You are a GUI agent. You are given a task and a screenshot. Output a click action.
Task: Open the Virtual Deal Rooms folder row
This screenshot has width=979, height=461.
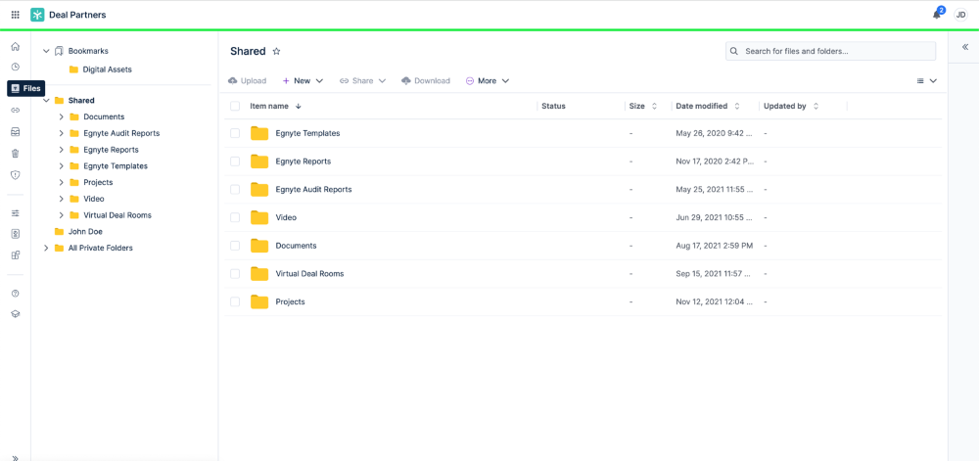point(583,273)
